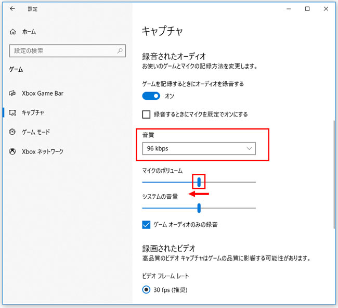Screen dimensions: 338x308
Task: Click the システムの音量 slider thumb
Action: coord(199,208)
